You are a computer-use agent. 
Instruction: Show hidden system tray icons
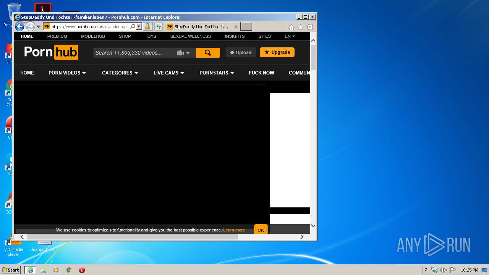click(426, 270)
